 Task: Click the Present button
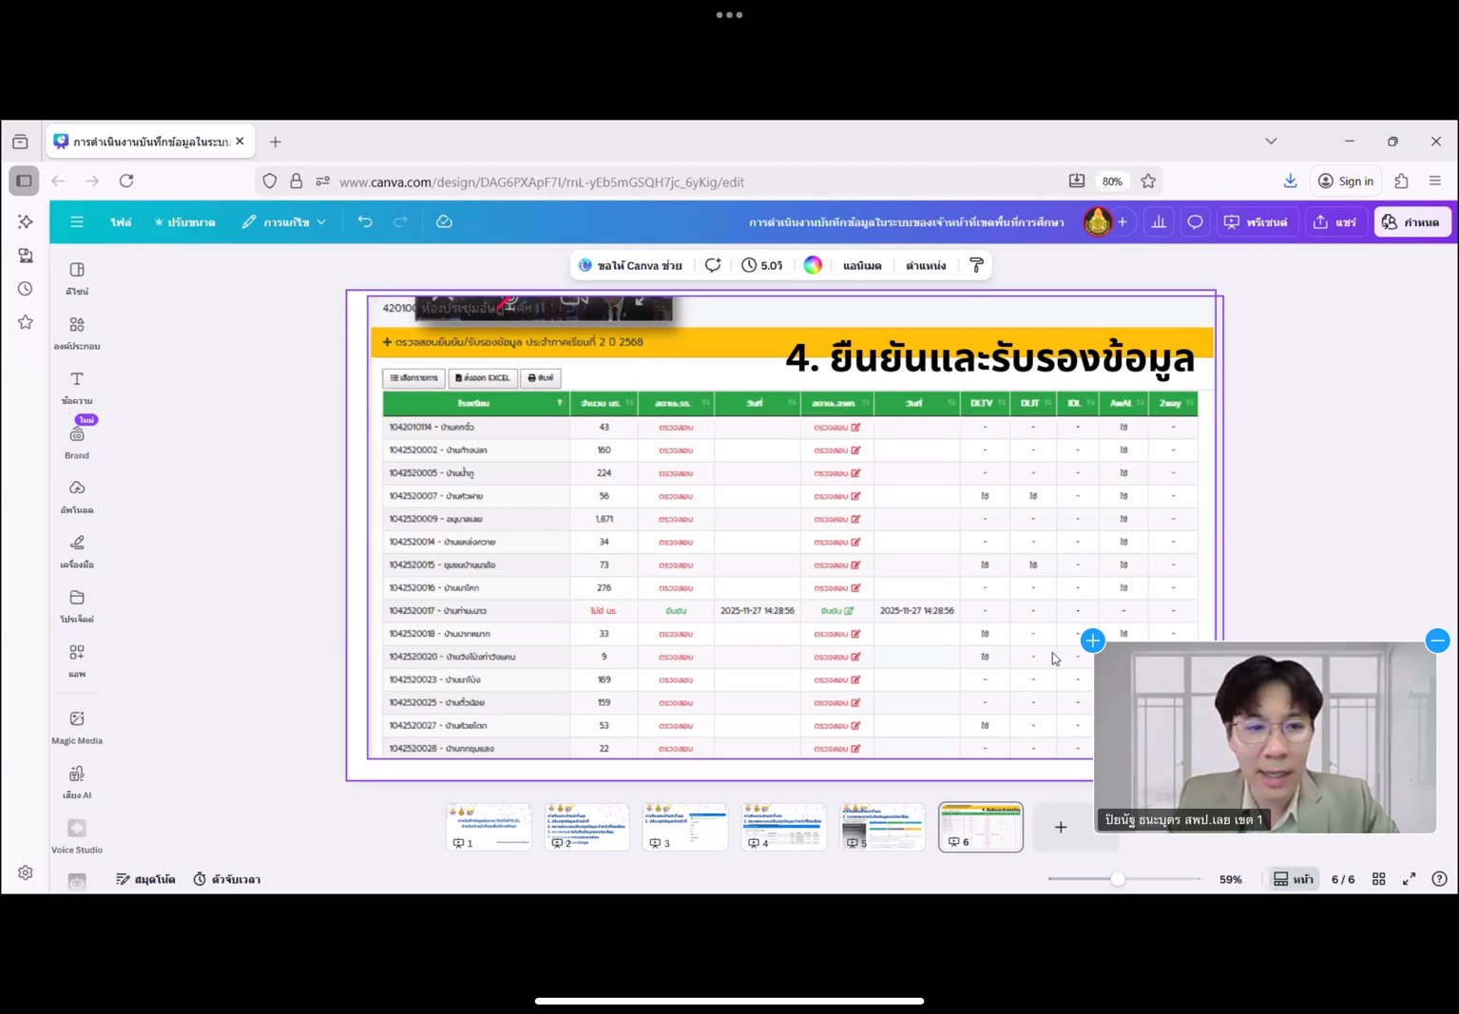(x=1256, y=221)
